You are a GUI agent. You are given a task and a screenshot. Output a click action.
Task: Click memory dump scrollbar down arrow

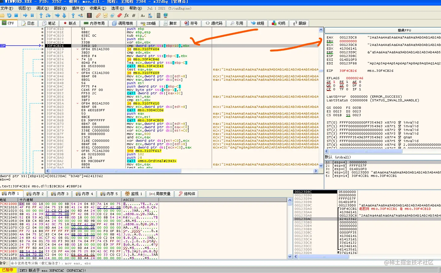290,256
